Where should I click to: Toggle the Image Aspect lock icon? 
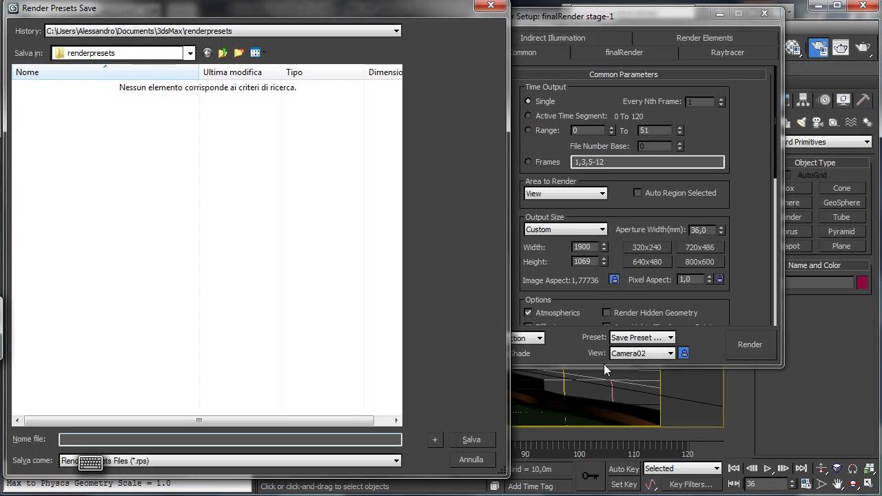tap(614, 280)
